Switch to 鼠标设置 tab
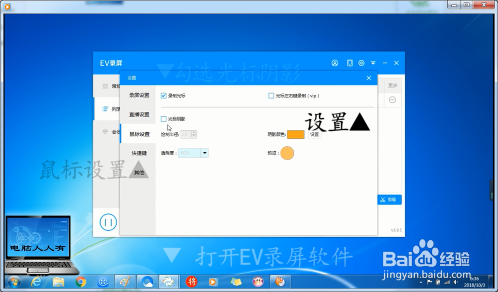The height and width of the screenshot is (292, 498). (x=138, y=134)
